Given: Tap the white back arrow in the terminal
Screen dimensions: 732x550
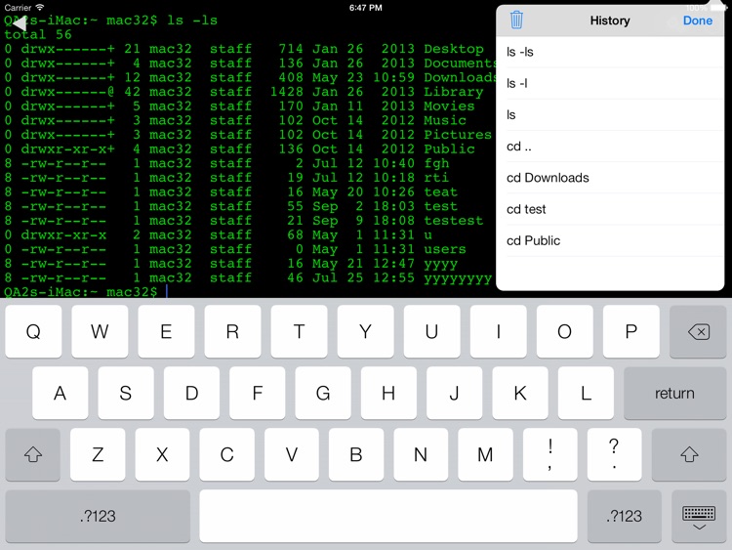Looking at the screenshot, I should click(x=19, y=22).
